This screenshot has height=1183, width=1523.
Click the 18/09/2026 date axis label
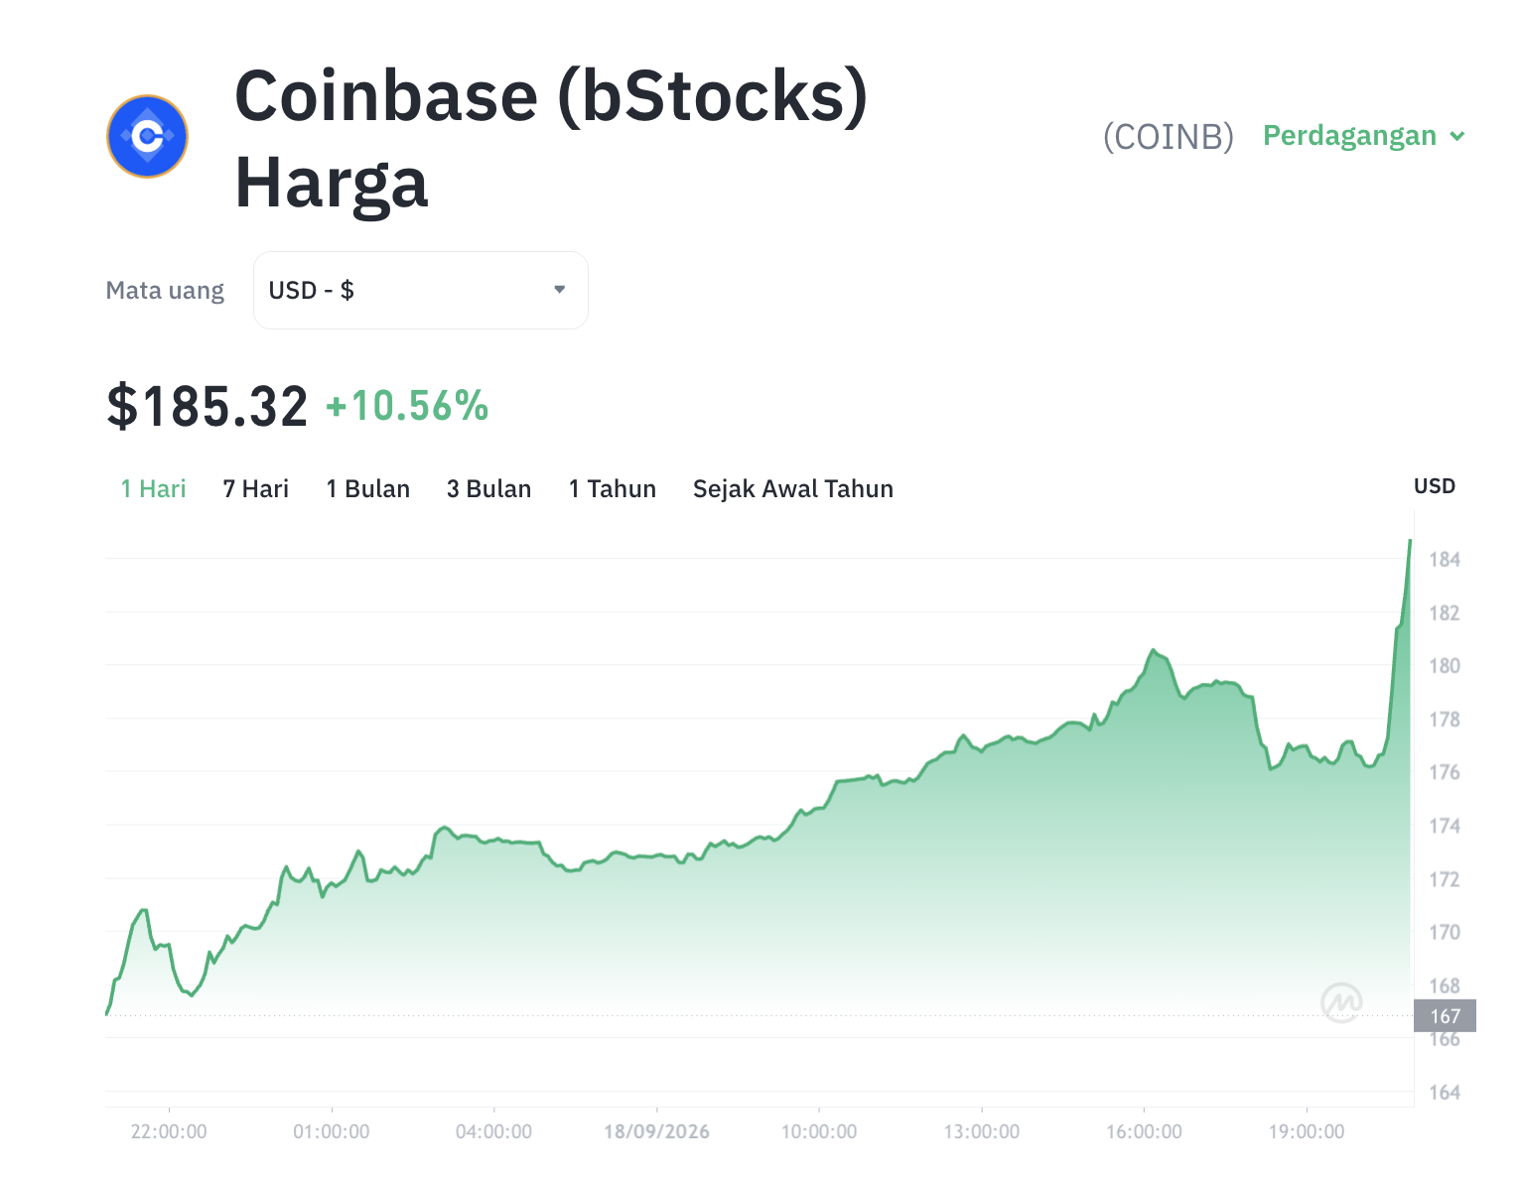657,1131
